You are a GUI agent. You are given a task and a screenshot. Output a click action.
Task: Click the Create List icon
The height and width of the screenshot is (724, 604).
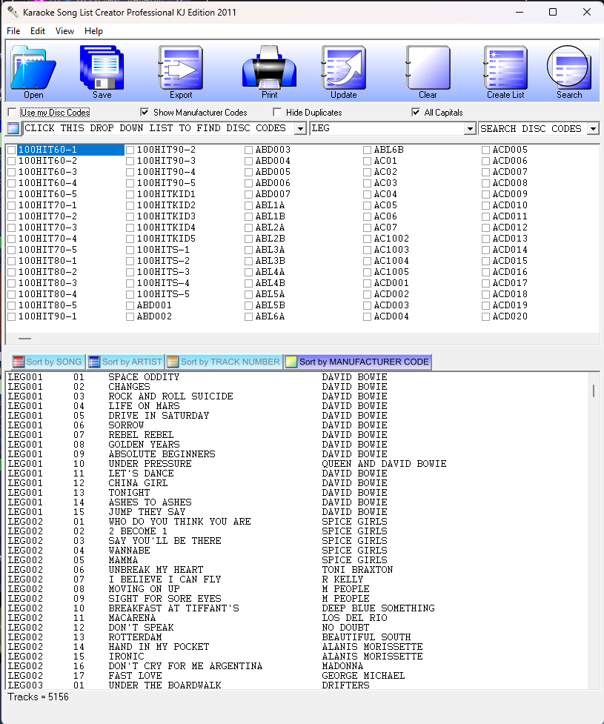(x=505, y=67)
